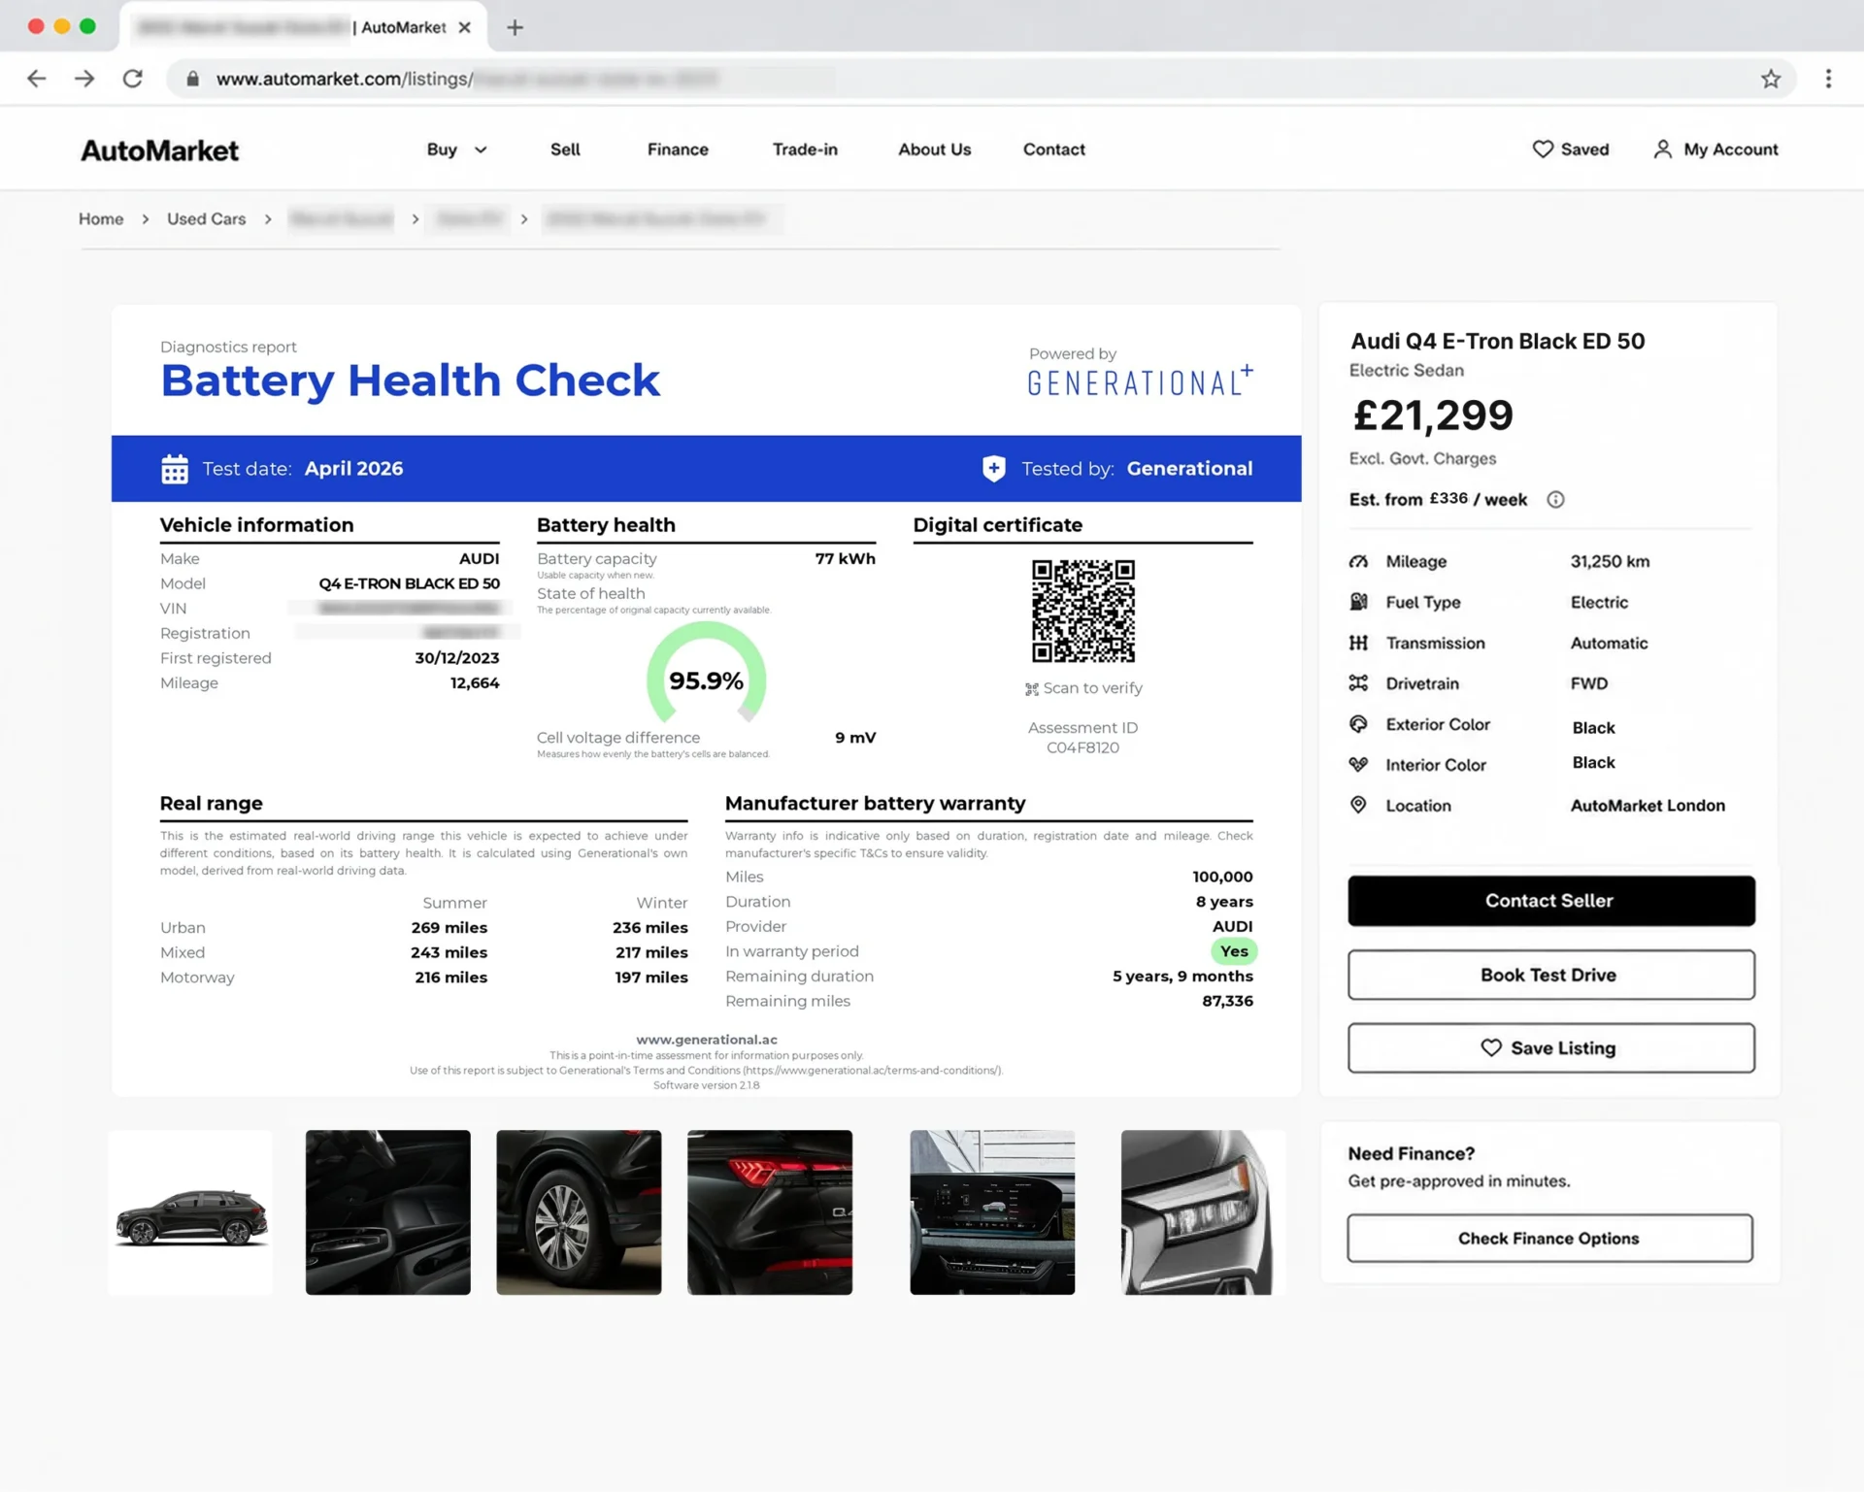Open My Account profile icon
The height and width of the screenshot is (1492, 1864).
[1662, 149]
